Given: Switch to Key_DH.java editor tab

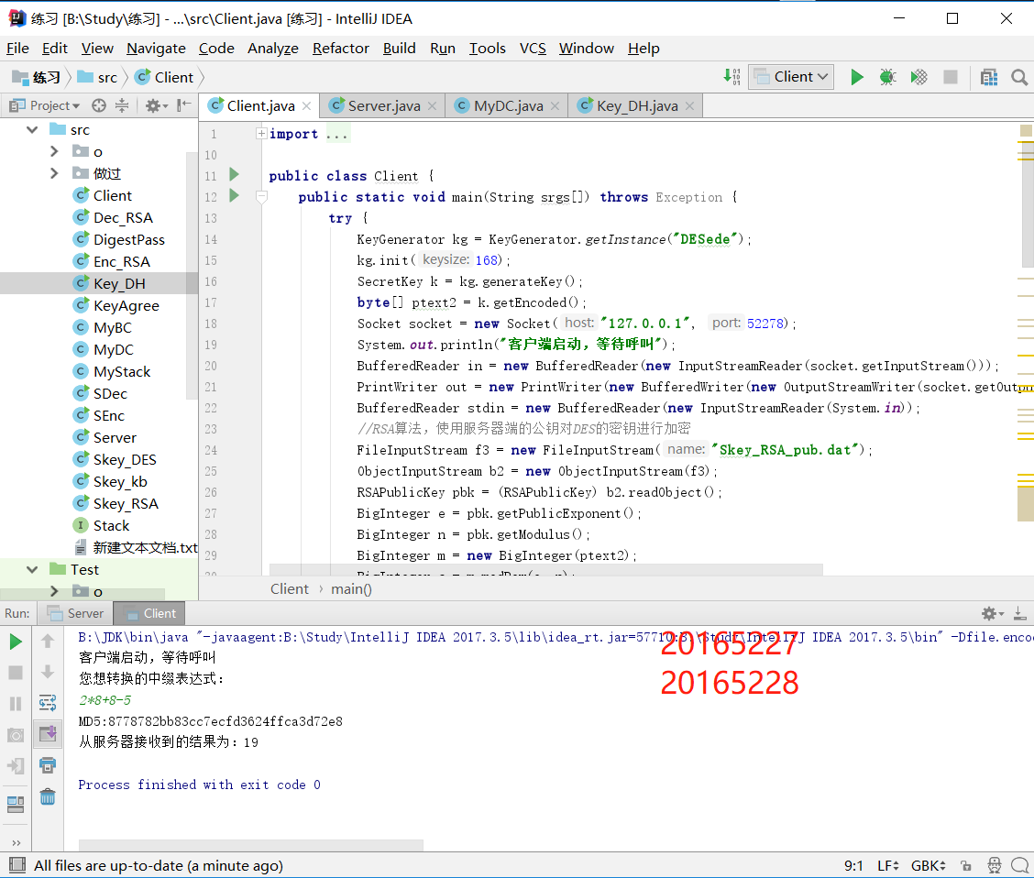Looking at the screenshot, I should tap(637, 105).
